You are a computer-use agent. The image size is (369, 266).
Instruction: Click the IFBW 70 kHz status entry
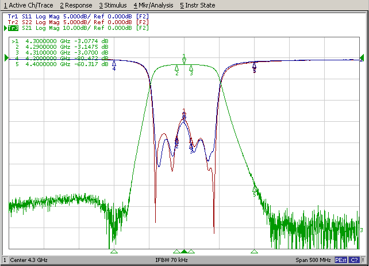click(x=171, y=260)
